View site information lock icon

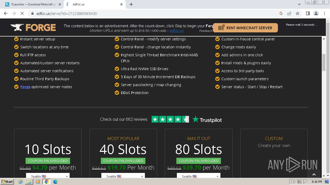(x=32, y=13)
